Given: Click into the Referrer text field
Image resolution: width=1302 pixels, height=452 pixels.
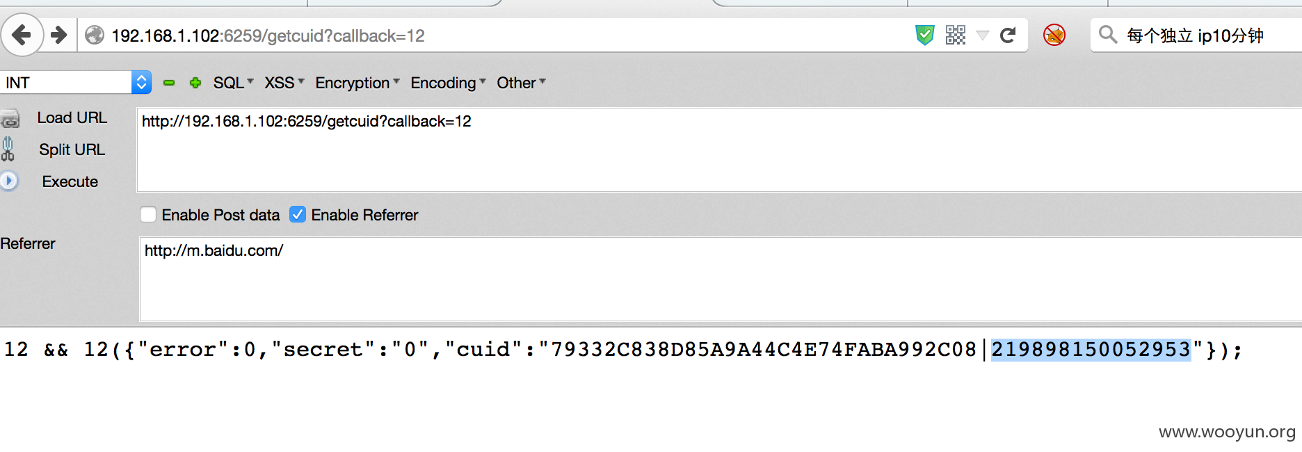Looking at the screenshot, I should (721, 279).
